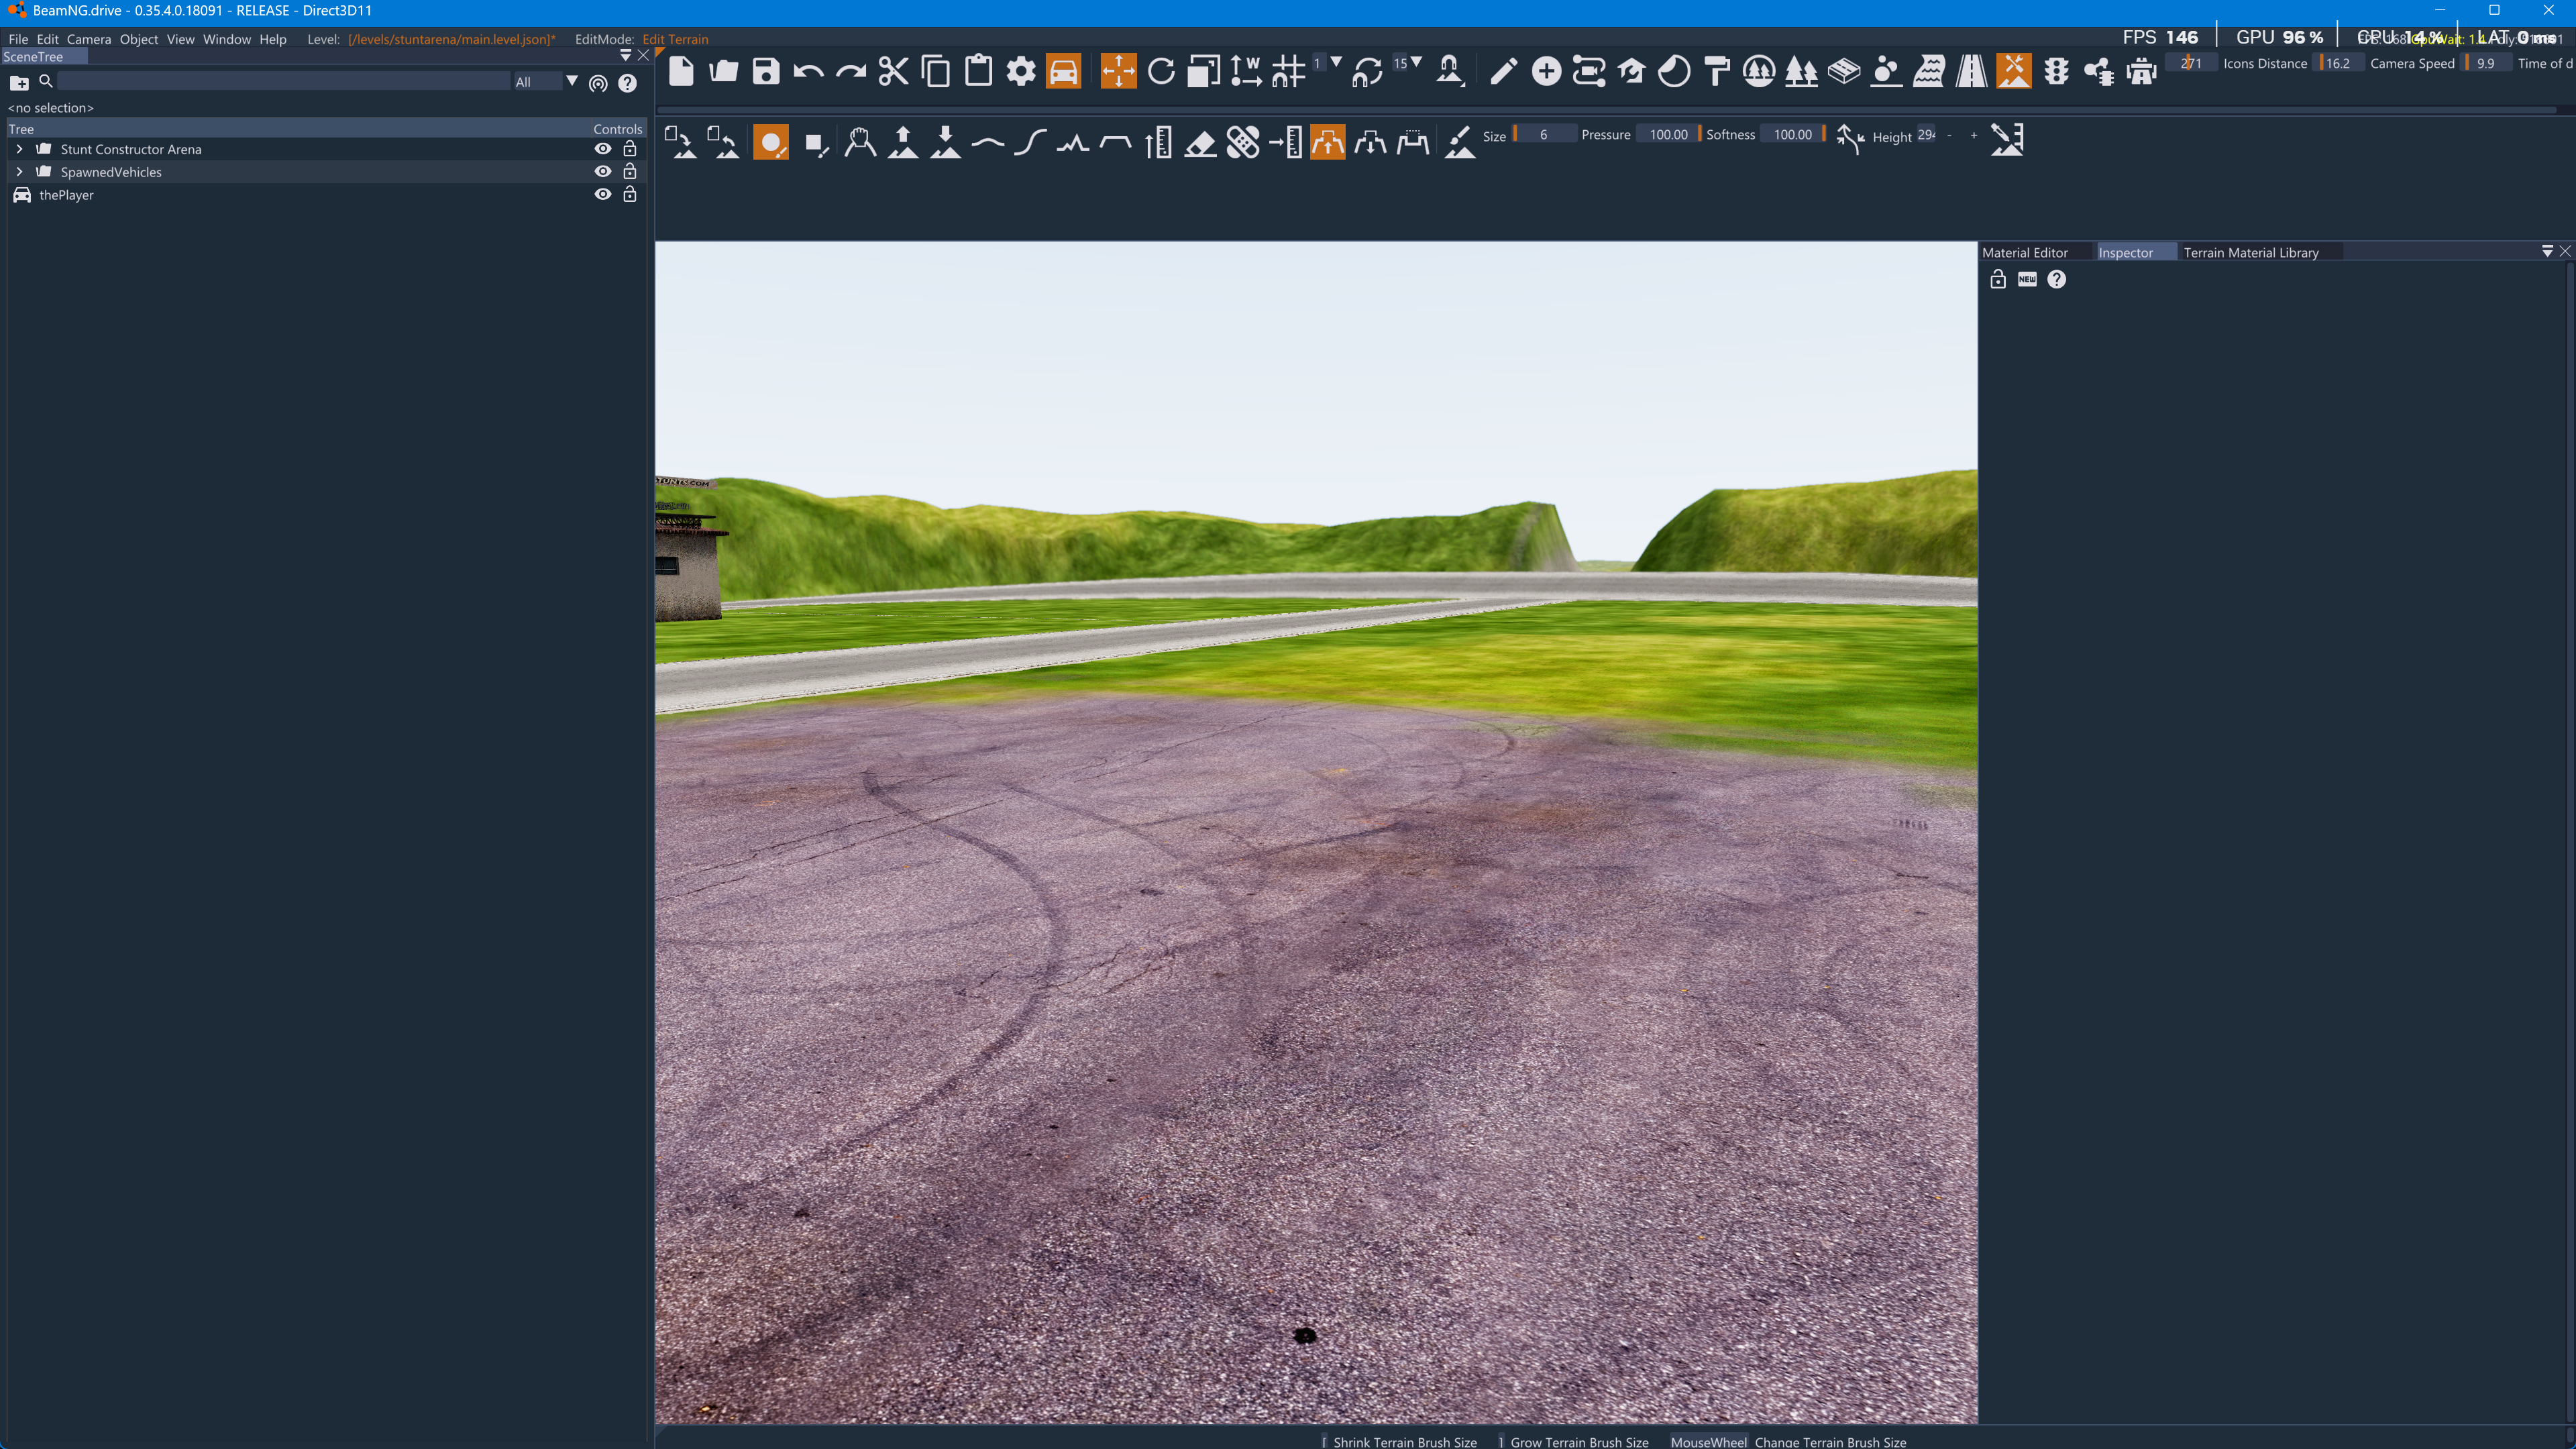This screenshot has width=2576, height=1449.
Task: Toggle world/local axis alignment icon
Action: pos(1246,71)
